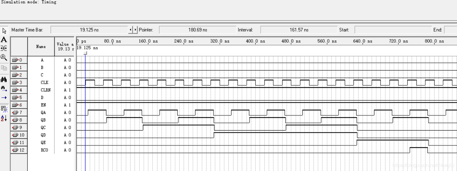
Task: Click the Start time field
Action: [393, 30]
